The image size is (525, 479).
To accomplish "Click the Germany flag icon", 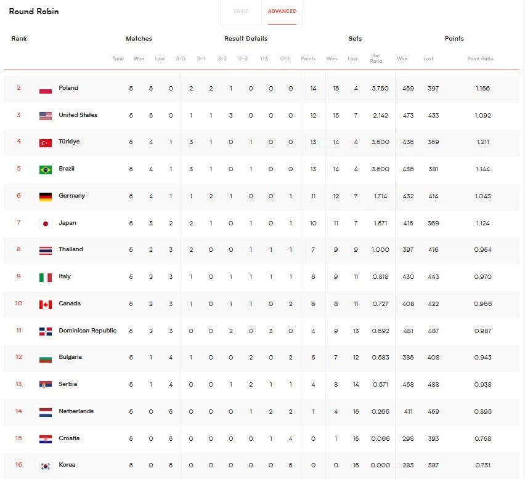I will [x=45, y=196].
